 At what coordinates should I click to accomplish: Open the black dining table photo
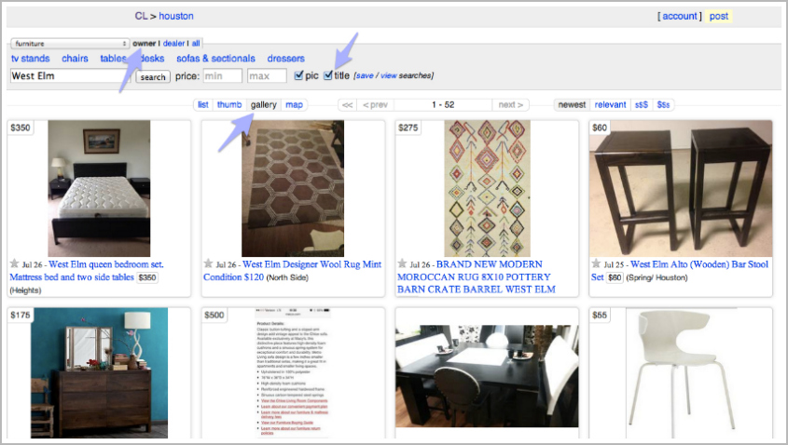[487, 376]
